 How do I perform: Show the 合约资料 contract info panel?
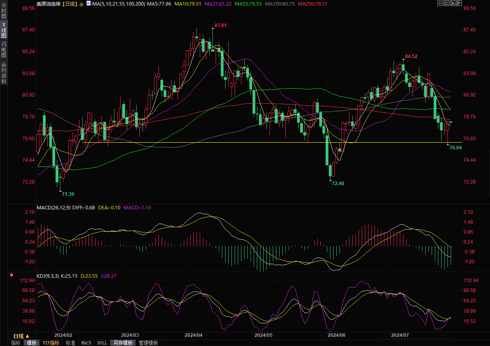[4, 73]
